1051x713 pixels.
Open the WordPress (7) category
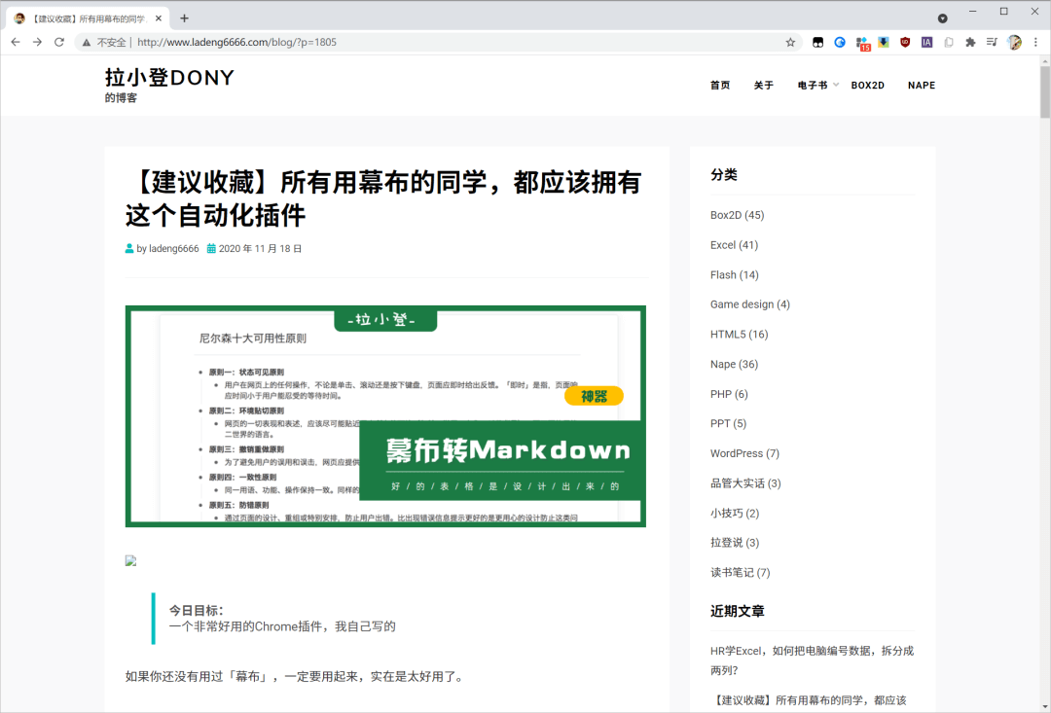(x=744, y=453)
